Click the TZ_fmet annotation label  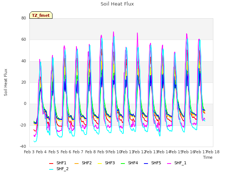tap(41, 15)
